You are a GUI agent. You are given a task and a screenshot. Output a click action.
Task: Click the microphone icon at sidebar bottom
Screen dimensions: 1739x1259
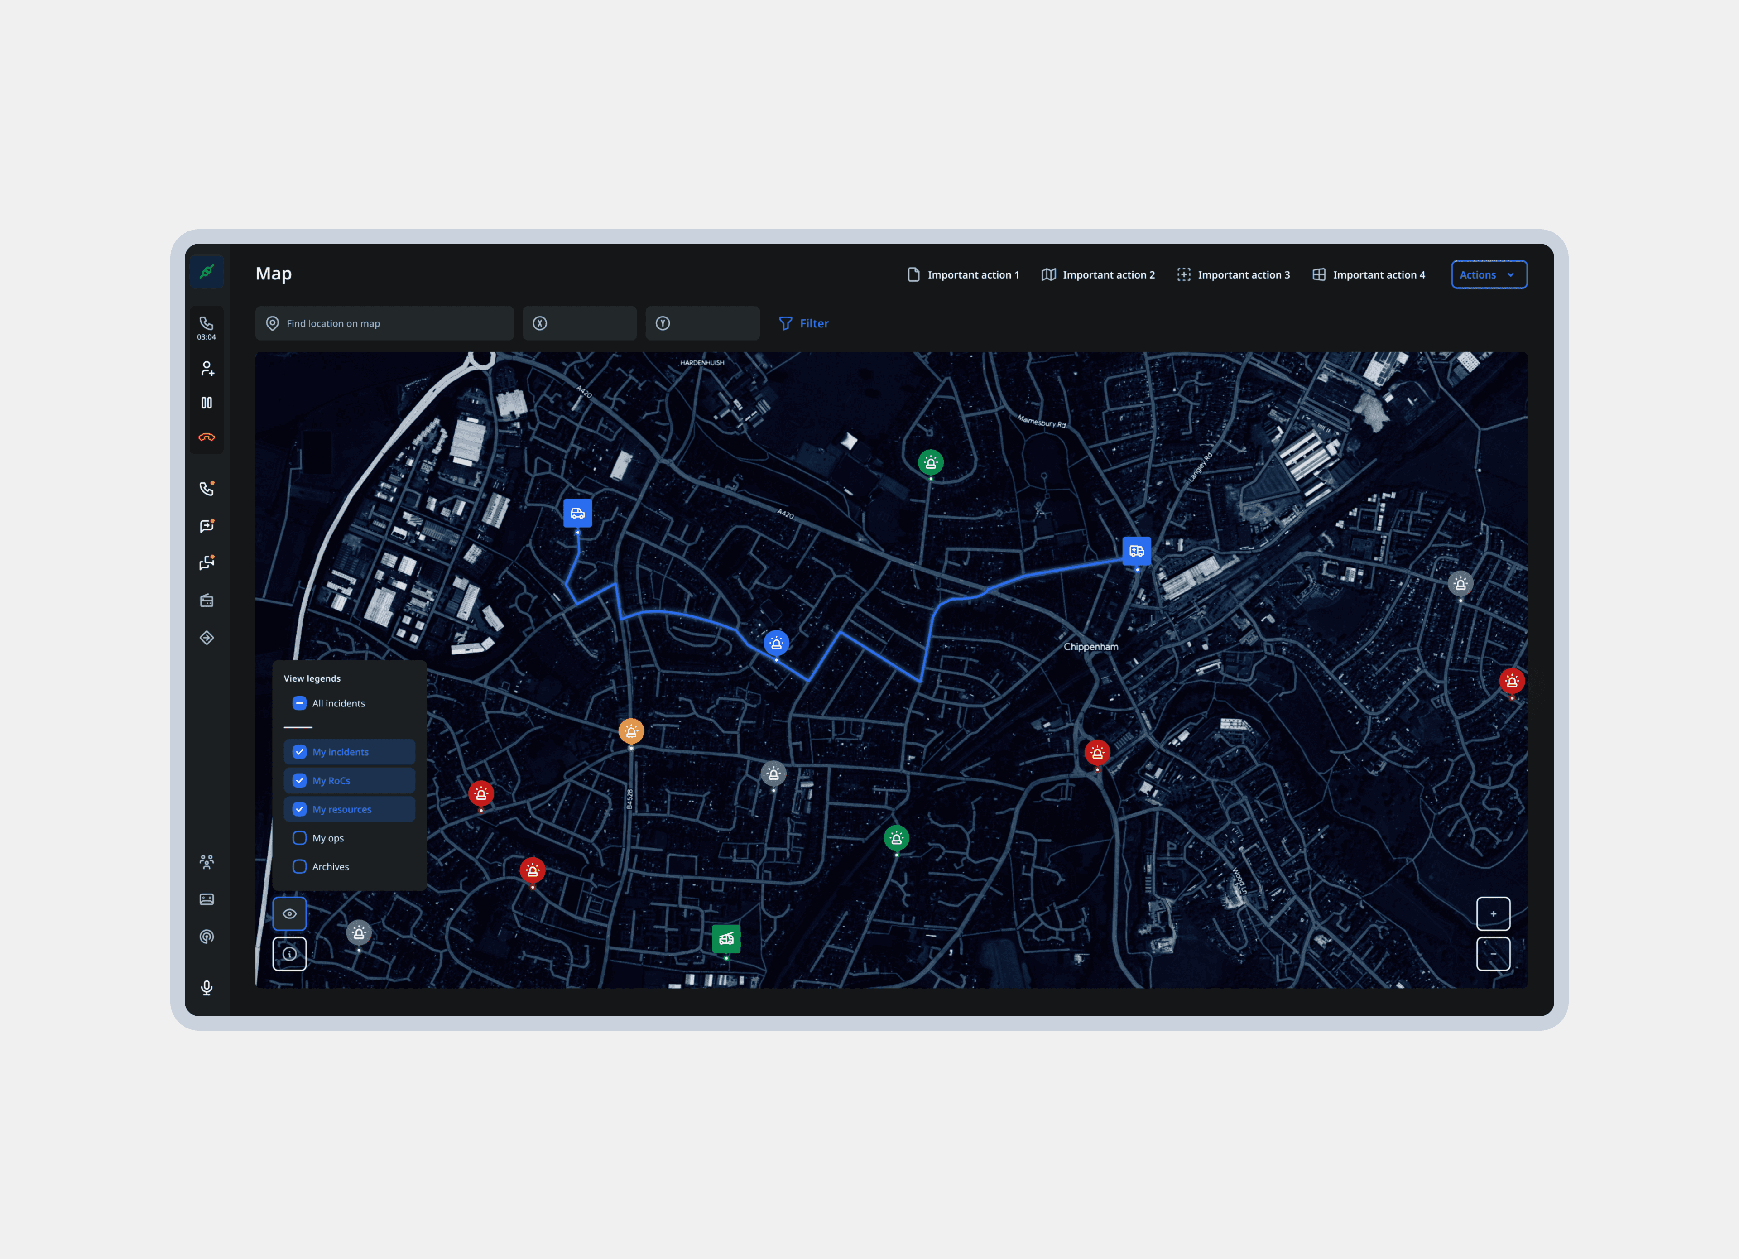tap(206, 988)
